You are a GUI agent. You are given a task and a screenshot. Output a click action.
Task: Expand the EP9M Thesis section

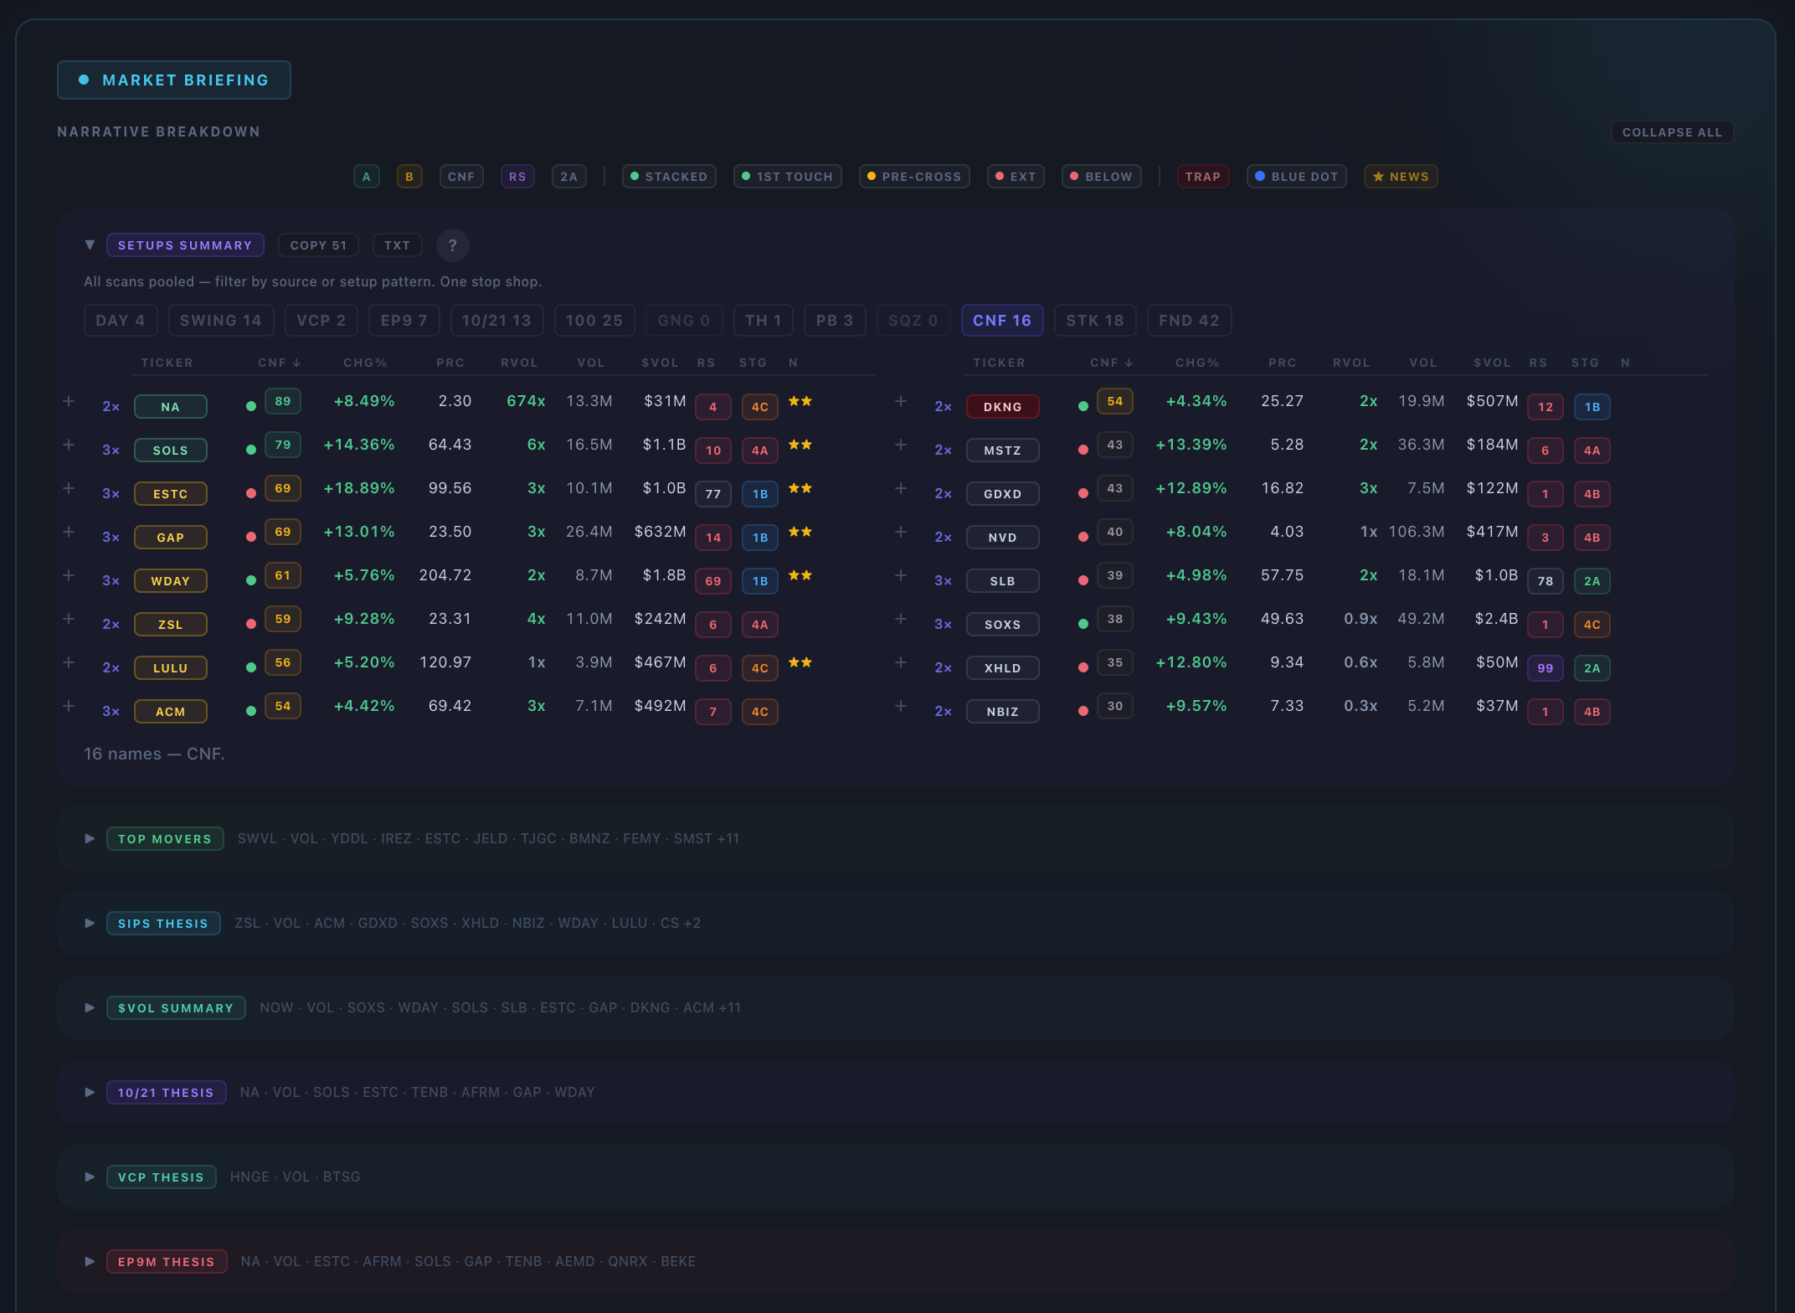click(90, 1261)
